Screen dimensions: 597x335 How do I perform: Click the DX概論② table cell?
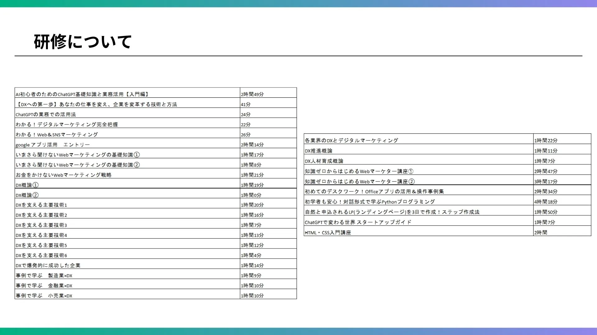pos(27,195)
